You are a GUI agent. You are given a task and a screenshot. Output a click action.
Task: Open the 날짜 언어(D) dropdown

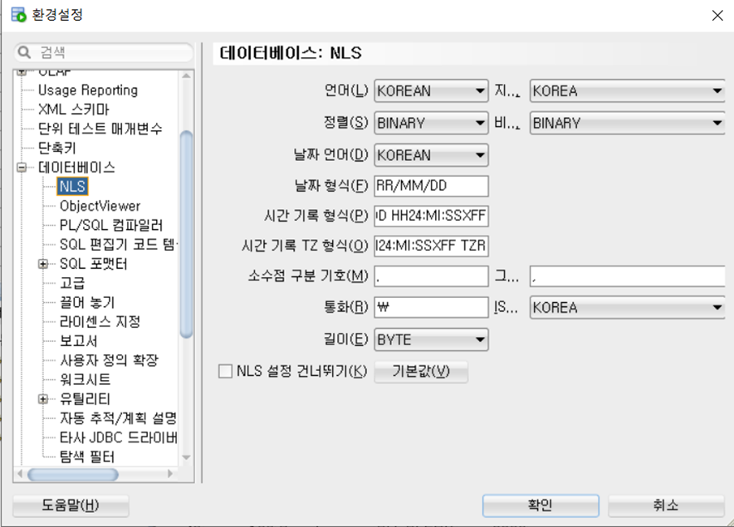tap(431, 155)
